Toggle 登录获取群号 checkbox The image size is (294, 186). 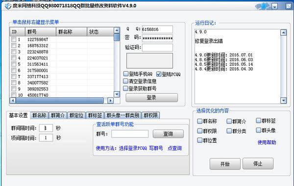point(125,88)
